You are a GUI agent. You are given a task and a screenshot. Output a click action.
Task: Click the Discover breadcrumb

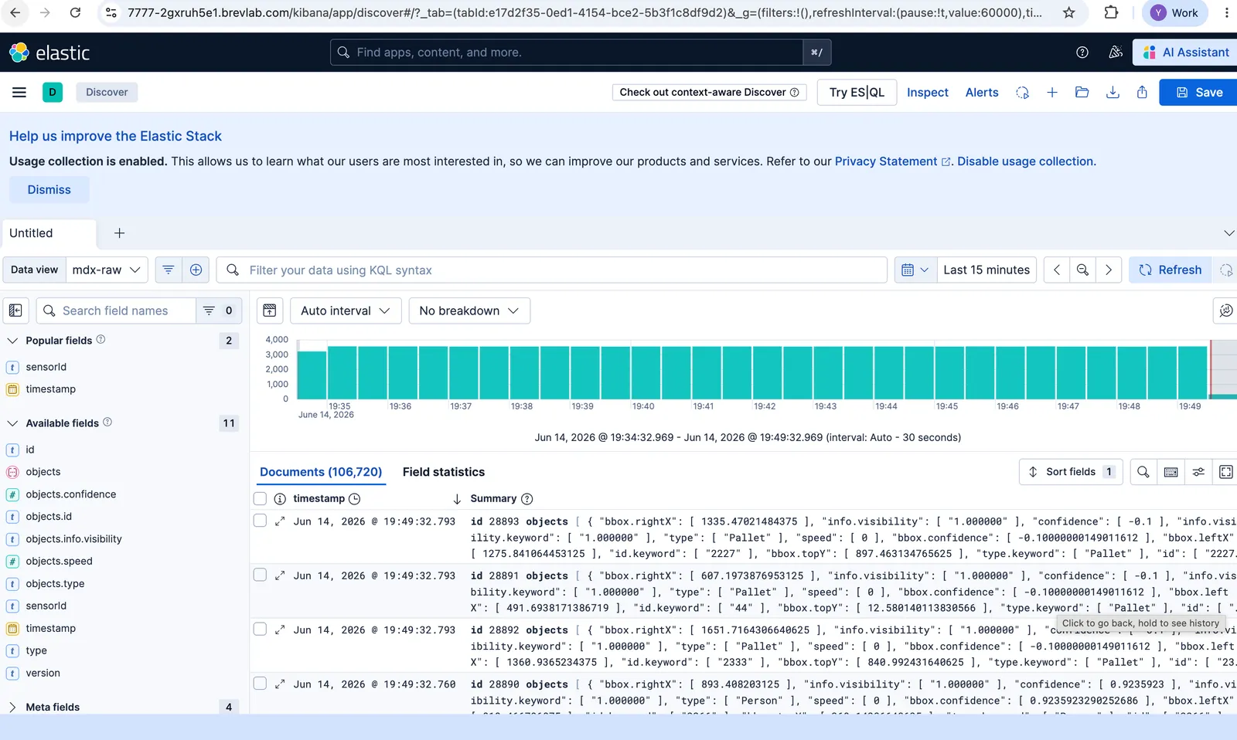pos(107,92)
